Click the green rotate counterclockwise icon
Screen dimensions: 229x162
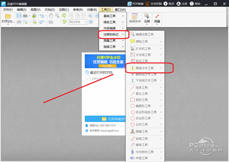(x=64, y=16)
